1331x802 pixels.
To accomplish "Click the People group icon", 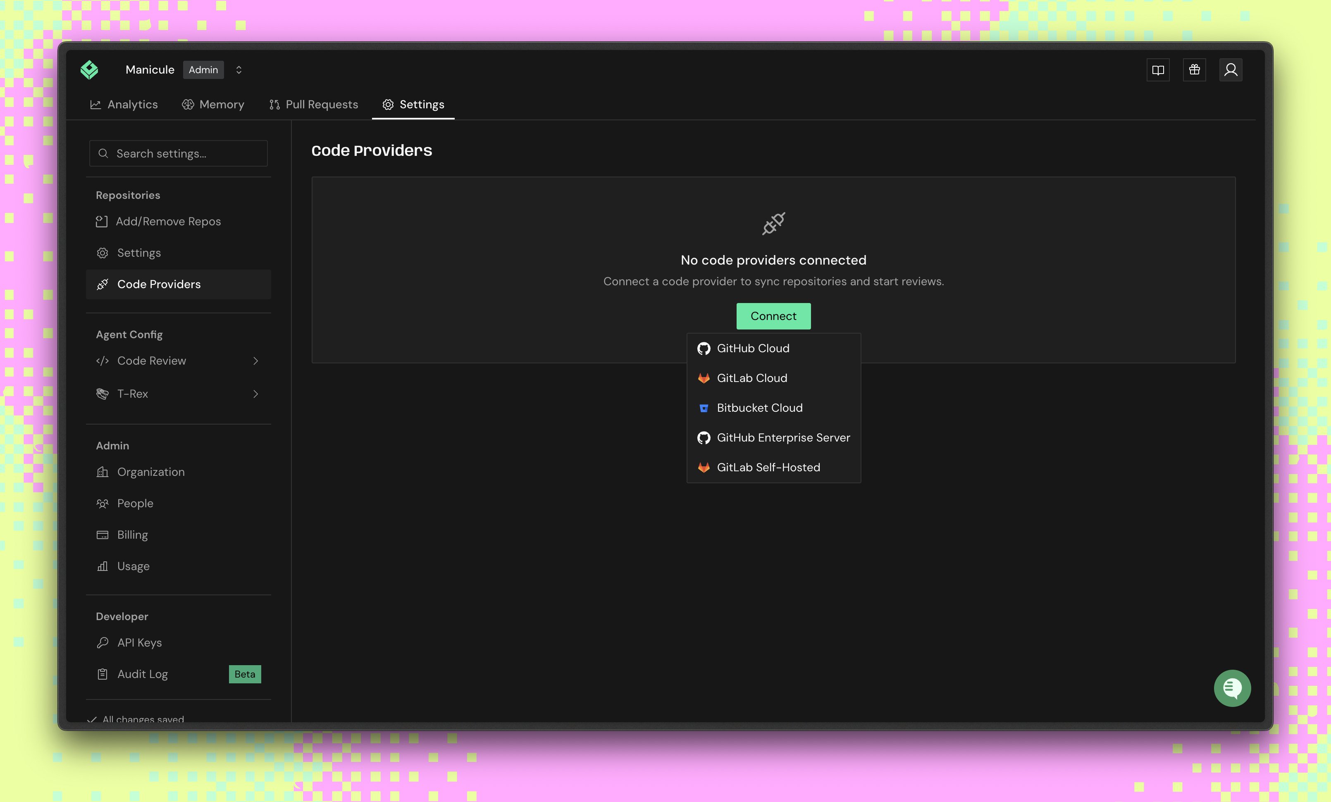I will pos(102,504).
